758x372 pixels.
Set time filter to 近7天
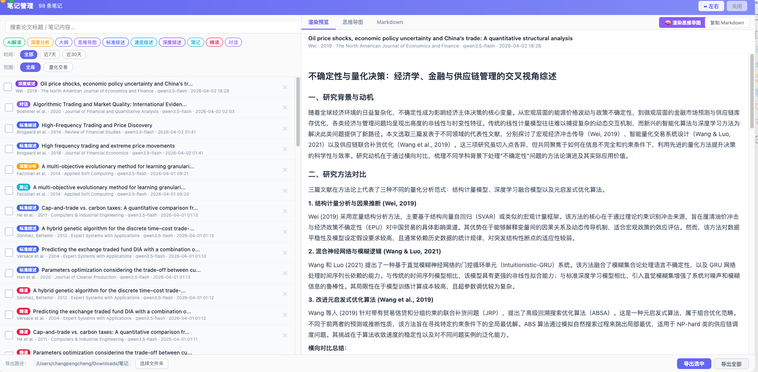[50, 54]
